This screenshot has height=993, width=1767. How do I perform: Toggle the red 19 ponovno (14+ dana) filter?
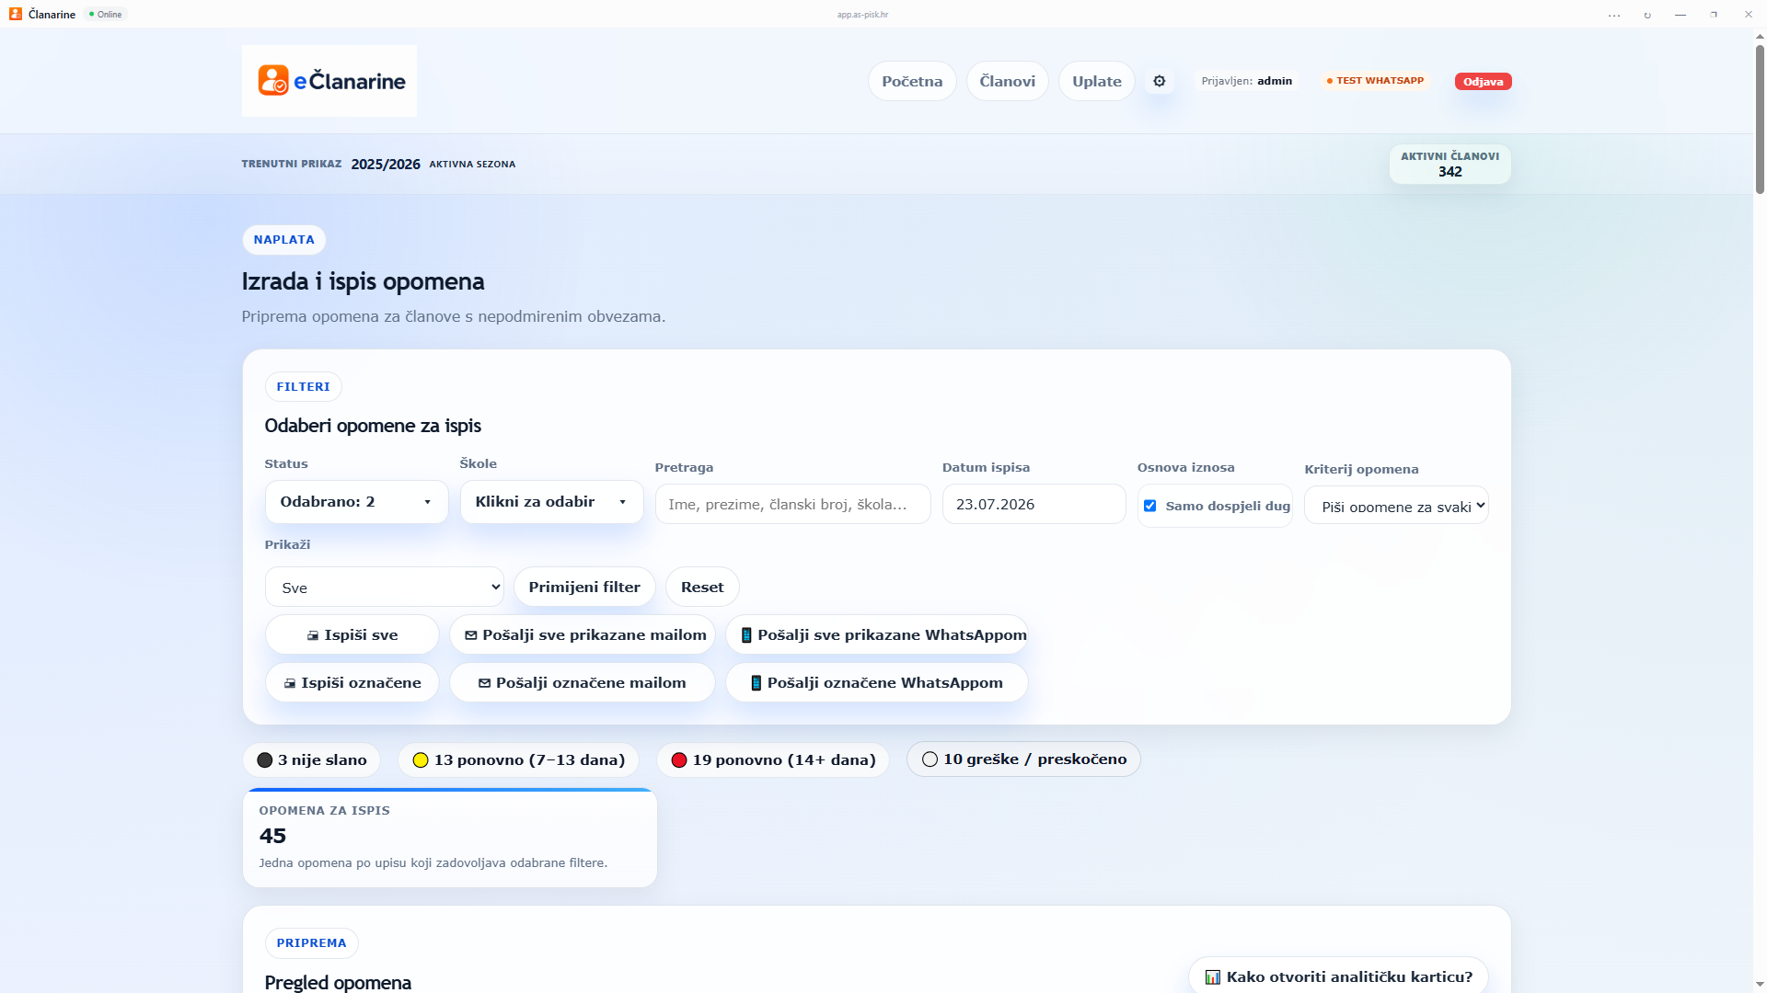pos(773,760)
